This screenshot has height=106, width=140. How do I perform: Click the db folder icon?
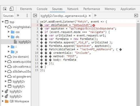(13, 37)
